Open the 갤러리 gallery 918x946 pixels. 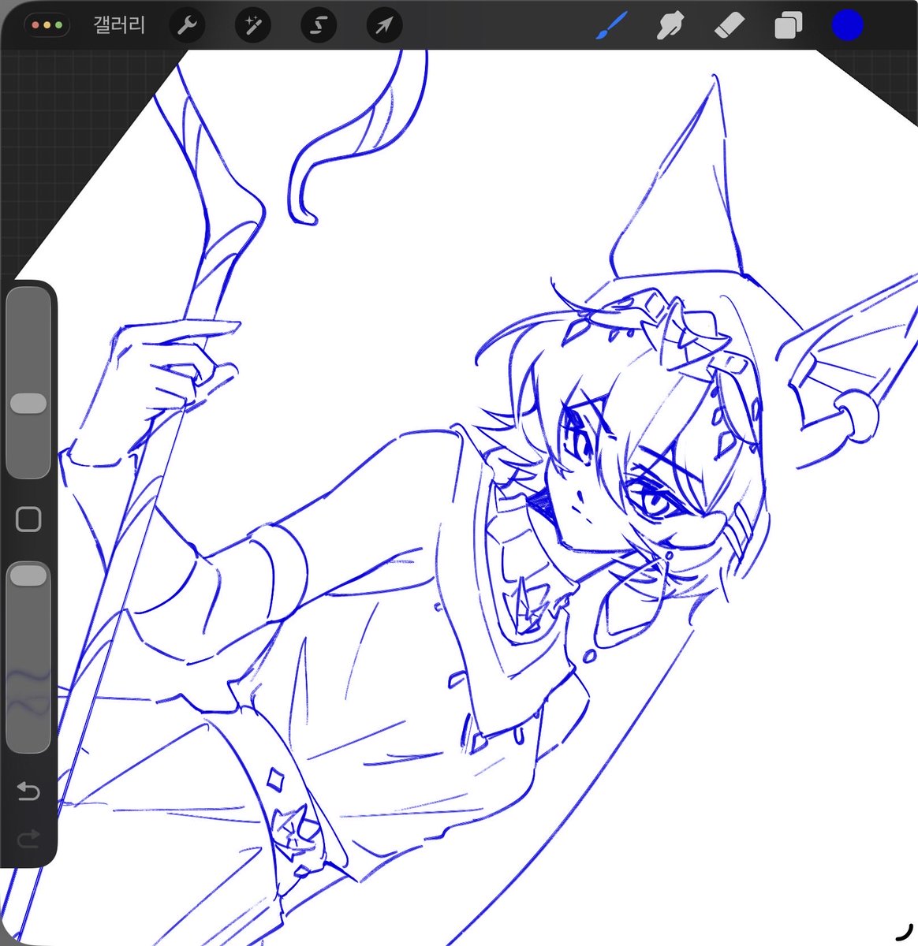coord(119,25)
